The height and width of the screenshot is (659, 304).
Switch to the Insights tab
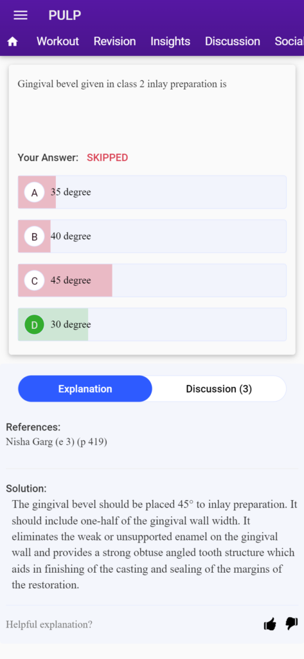(x=170, y=41)
